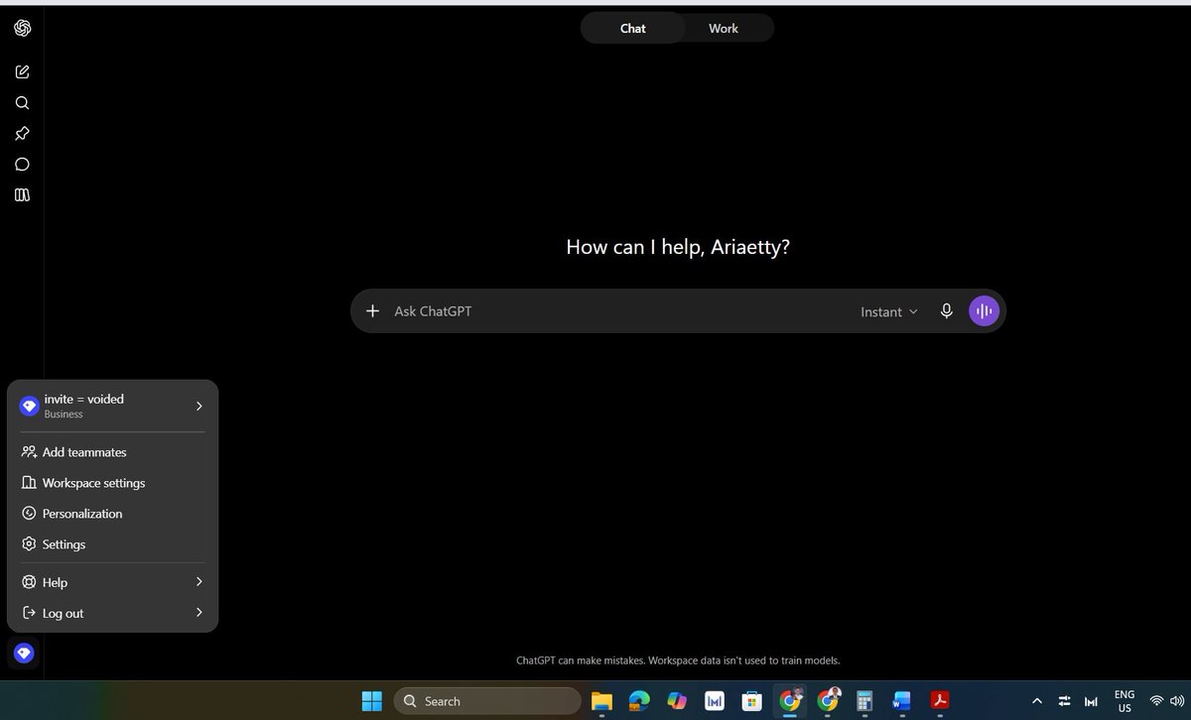Click the Settings gear icon in menu
Image resolution: width=1191 pixels, height=720 pixels.
[x=29, y=543]
